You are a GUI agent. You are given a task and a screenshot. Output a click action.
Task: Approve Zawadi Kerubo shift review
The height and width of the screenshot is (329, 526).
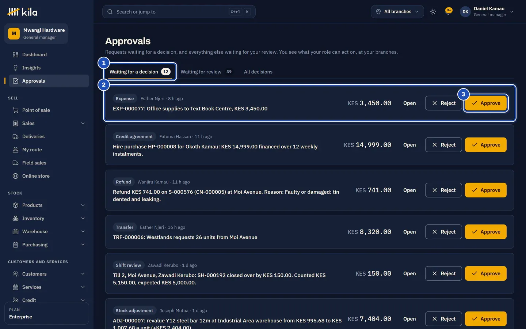(x=486, y=273)
